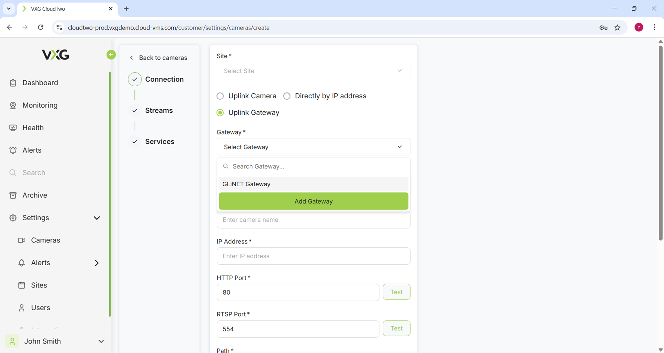
Task: Click the Health monitor icon
Action: click(13, 128)
